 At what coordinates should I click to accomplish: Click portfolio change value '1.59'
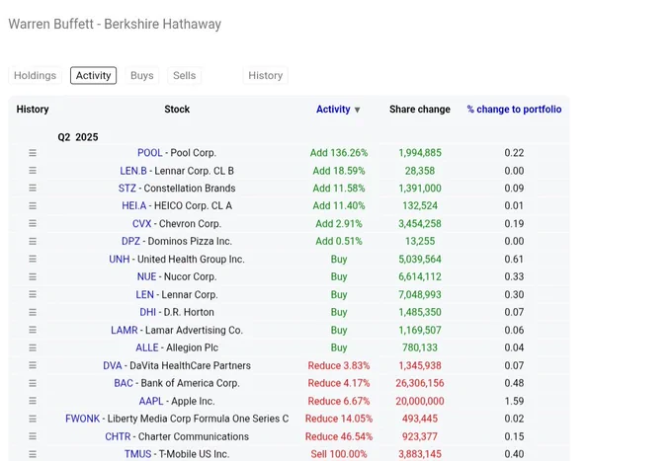point(514,401)
